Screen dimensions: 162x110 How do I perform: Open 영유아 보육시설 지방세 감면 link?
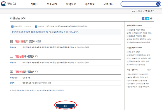(139, 61)
